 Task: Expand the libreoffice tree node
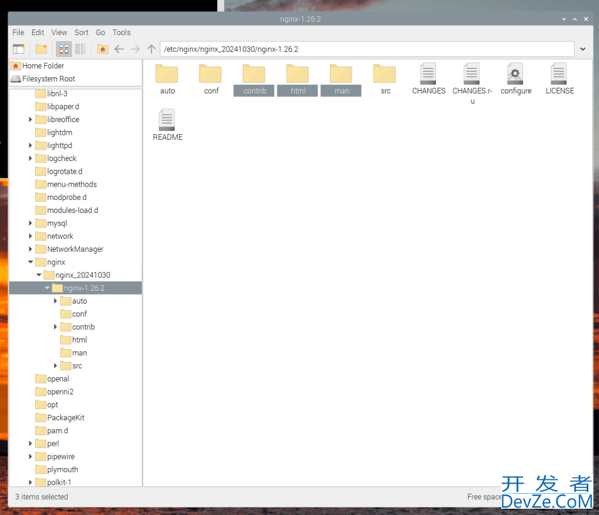point(30,120)
